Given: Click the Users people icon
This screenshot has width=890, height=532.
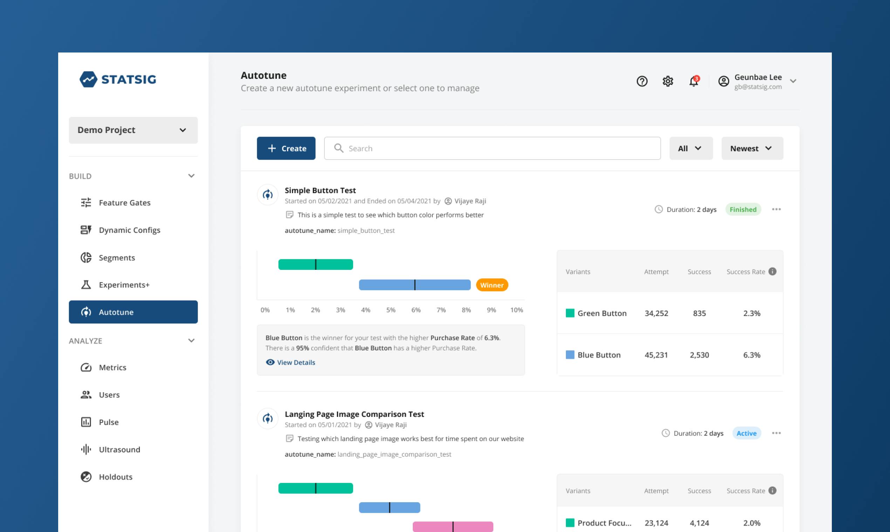Looking at the screenshot, I should (x=86, y=395).
